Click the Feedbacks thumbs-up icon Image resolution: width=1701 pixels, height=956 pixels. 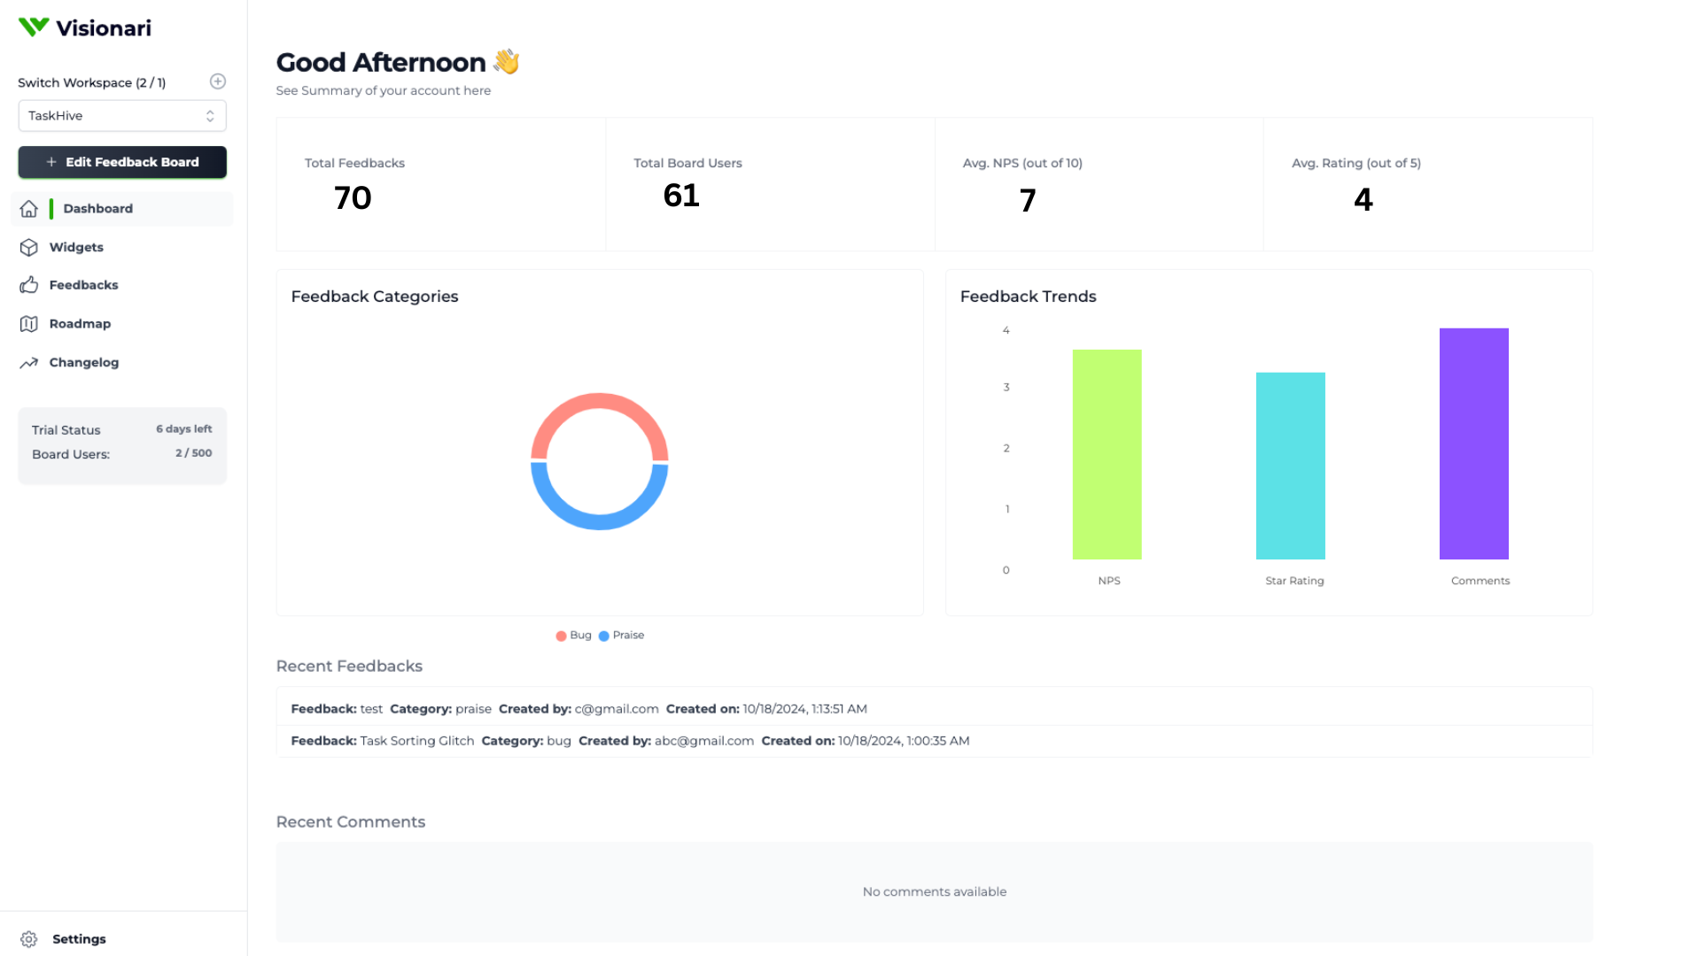coord(29,285)
